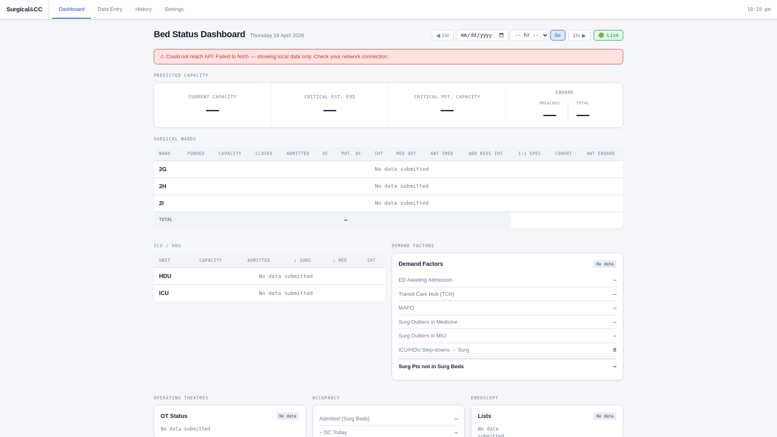Click the Med Out column header
Screen dimensions: 777x437
tap(406, 154)
